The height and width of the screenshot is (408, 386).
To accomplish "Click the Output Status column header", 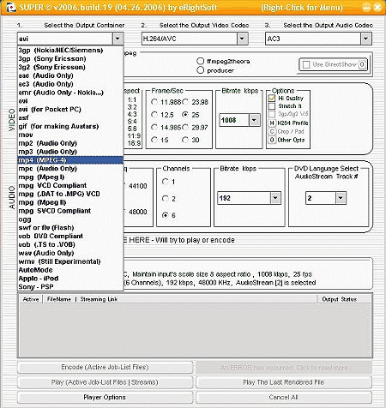I will [344, 299].
